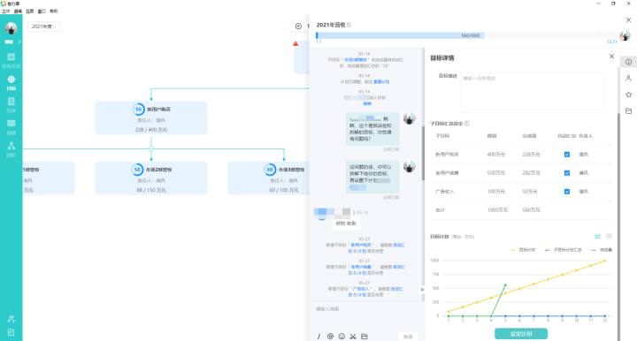Open the members person icon on the right rail
Screen dimensions: 637x341
pos(628,79)
